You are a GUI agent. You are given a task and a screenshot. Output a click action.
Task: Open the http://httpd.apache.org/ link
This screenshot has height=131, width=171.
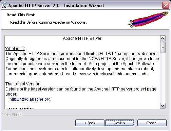(x=31, y=99)
